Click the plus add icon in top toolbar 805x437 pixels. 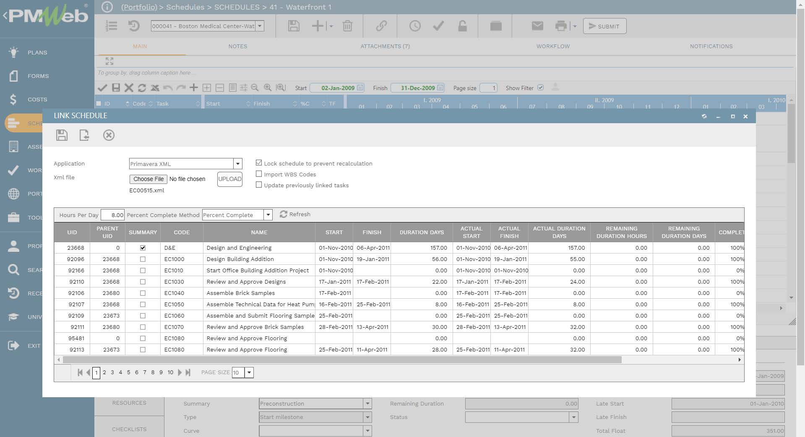pos(318,26)
